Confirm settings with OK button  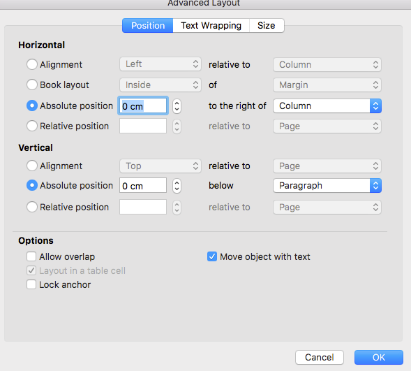click(x=379, y=357)
